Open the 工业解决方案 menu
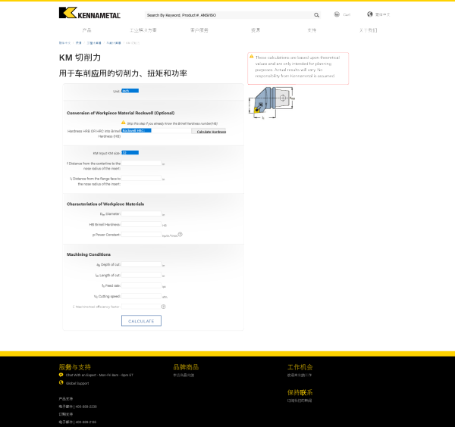 143,30
